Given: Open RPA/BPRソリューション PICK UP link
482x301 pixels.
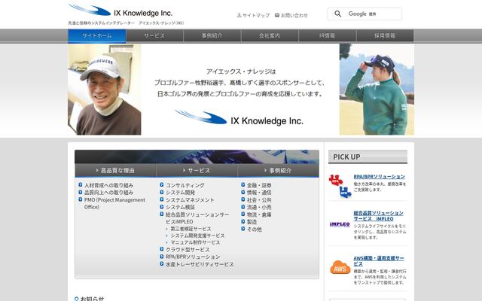Looking at the screenshot, I should pos(379,177).
